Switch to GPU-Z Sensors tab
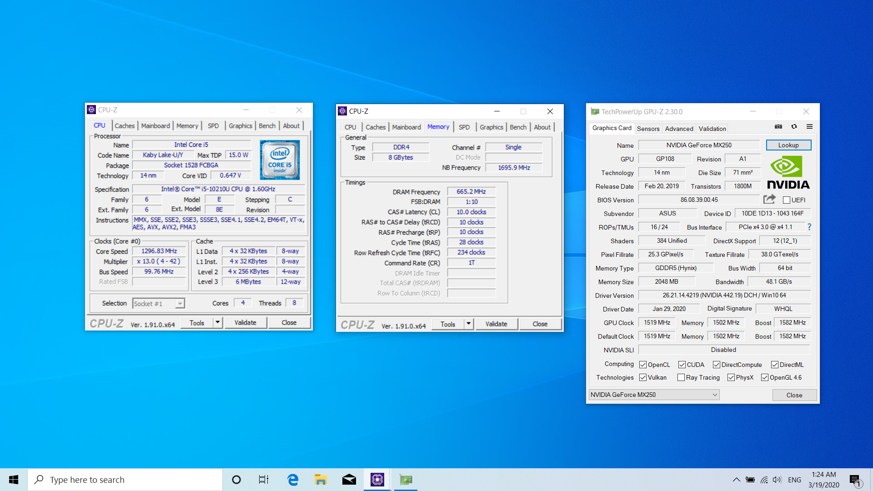This screenshot has width=873, height=491. point(648,129)
